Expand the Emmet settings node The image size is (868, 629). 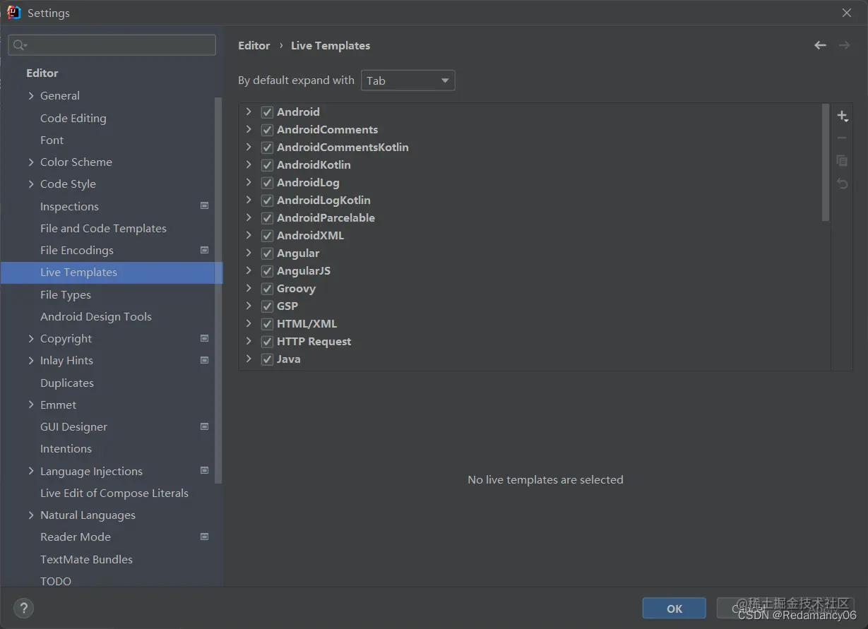31,405
